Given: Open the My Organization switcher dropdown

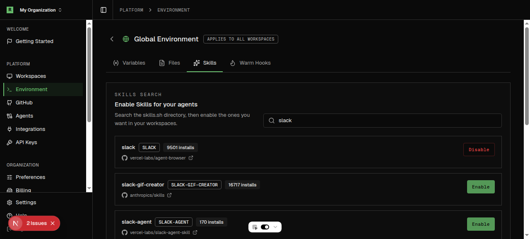Looking at the screenshot, I should click(41, 10).
